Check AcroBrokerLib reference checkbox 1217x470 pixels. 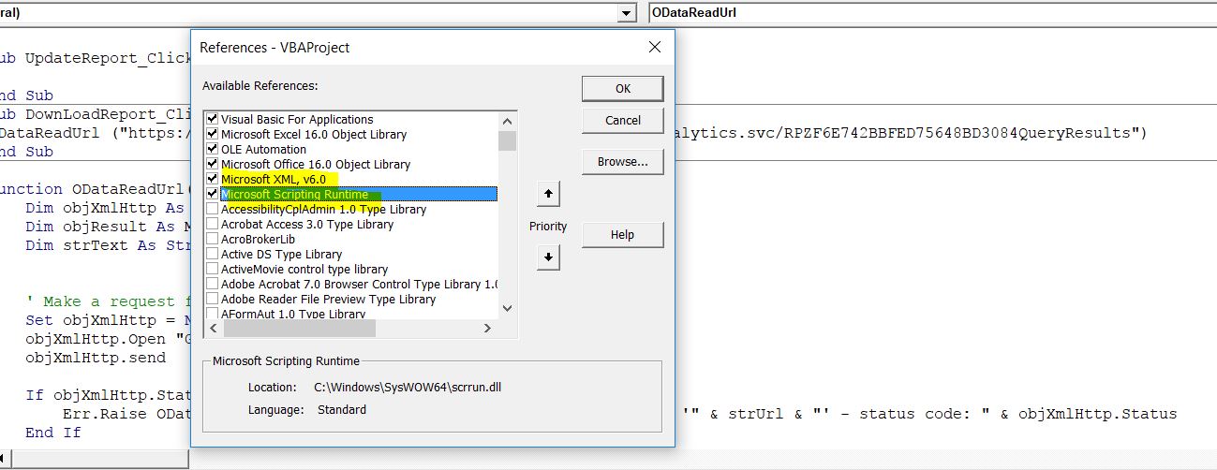[212, 239]
